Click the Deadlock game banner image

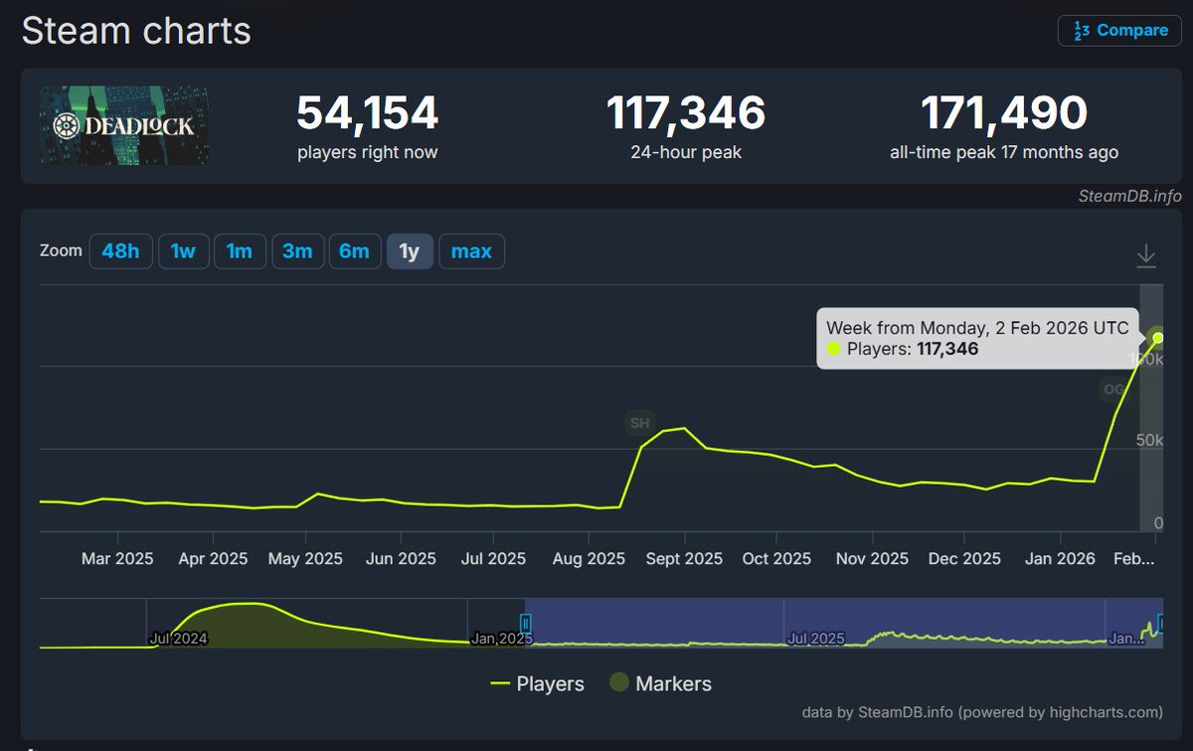(x=123, y=125)
